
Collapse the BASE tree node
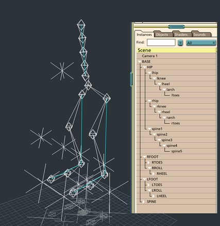(139, 62)
